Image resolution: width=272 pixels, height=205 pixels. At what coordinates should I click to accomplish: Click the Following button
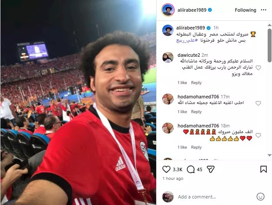pyautogui.click(x=246, y=10)
